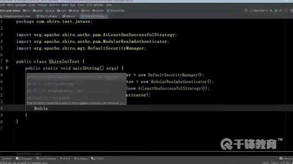Click the shiro-web-demo project breadcrumb

tap(10, 10)
